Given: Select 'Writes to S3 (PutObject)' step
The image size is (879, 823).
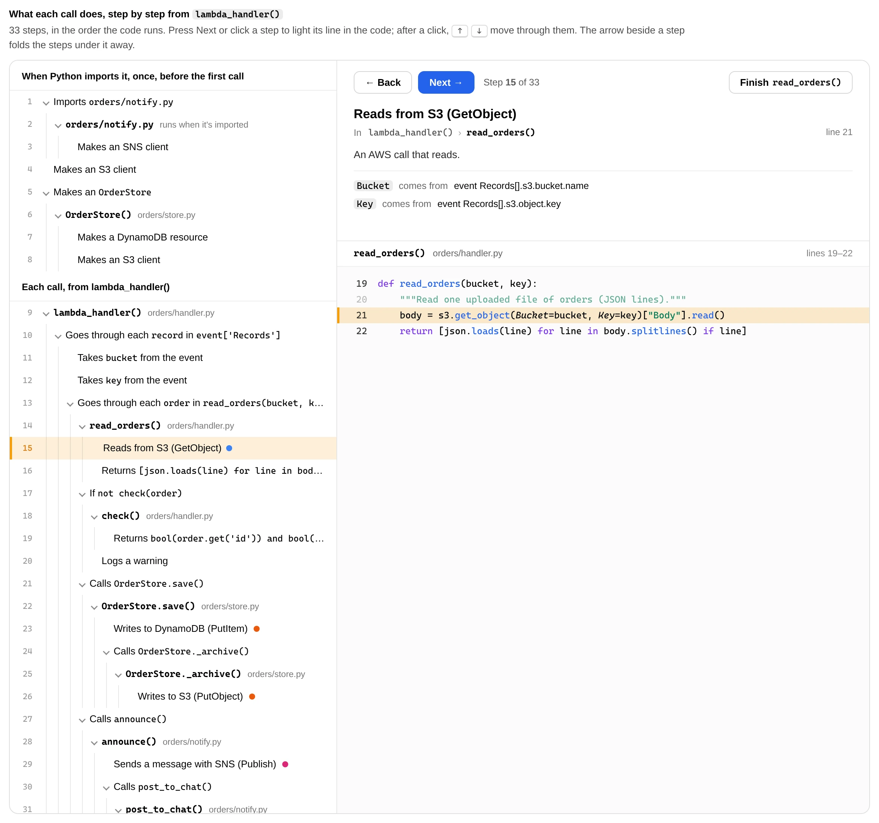Looking at the screenshot, I should pyautogui.click(x=173, y=696).
